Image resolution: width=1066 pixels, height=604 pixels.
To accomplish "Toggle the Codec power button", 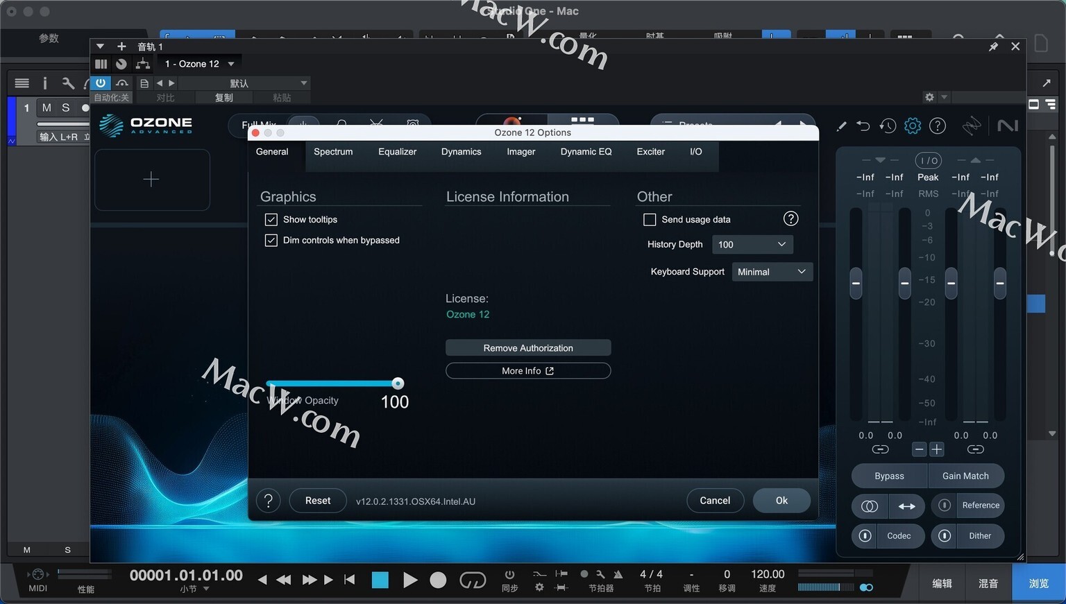I will click(x=865, y=536).
